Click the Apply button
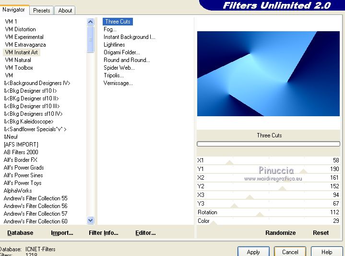Image resolution: width=345 pixels, height=256 pixels. (253, 252)
